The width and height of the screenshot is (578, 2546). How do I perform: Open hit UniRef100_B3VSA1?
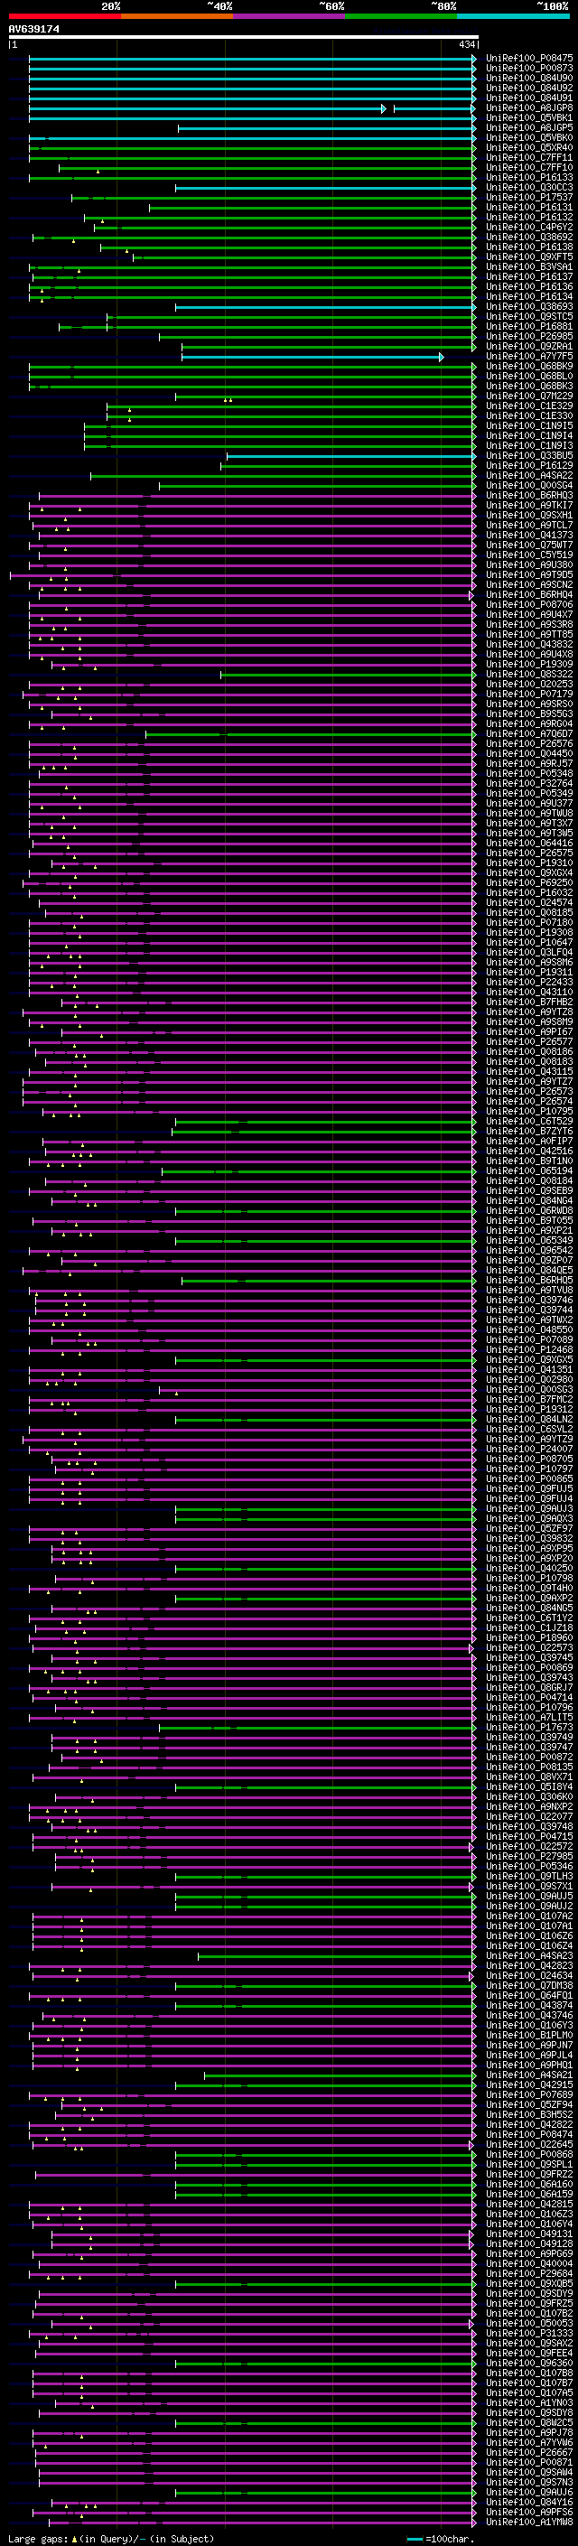point(528,266)
